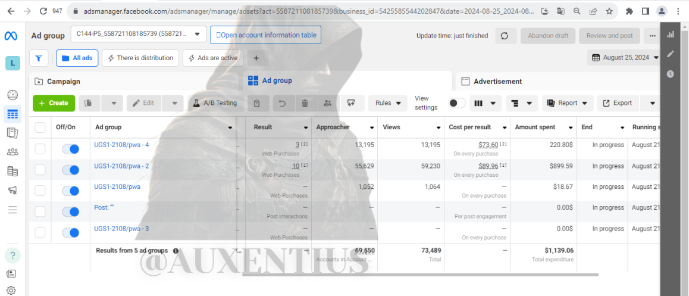Click the trash delete icon

(x=305, y=103)
